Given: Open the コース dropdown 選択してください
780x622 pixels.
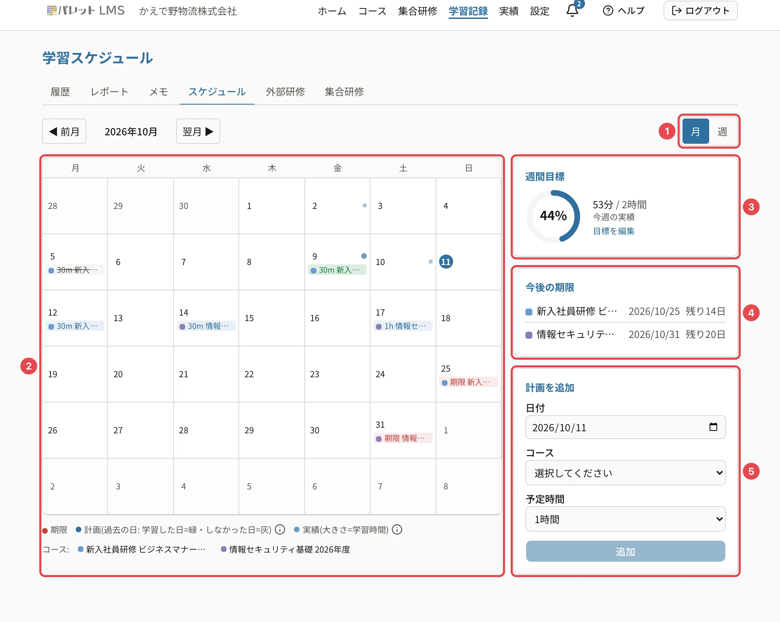Looking at the screenshot, I should click(625, 473).
